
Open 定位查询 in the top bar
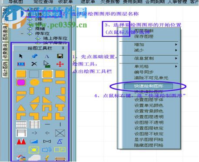pos(43,2)
